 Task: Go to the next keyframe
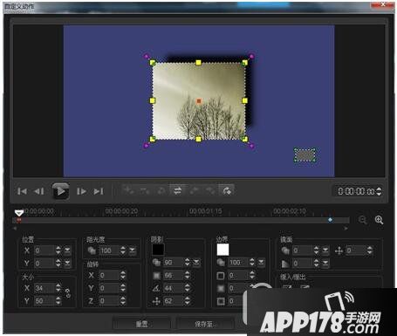[210, 190]
